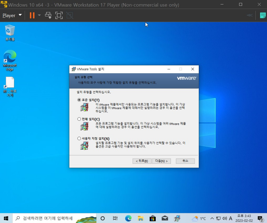Open the clock showing 오후 3:43

click(x=244, y=218)
